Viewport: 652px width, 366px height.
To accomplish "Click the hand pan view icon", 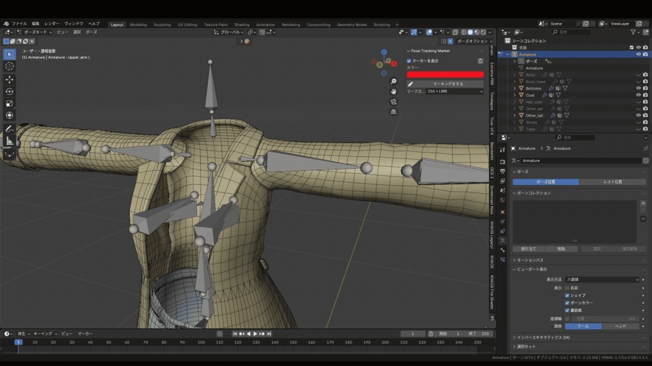I will click(x=393, y=91).
